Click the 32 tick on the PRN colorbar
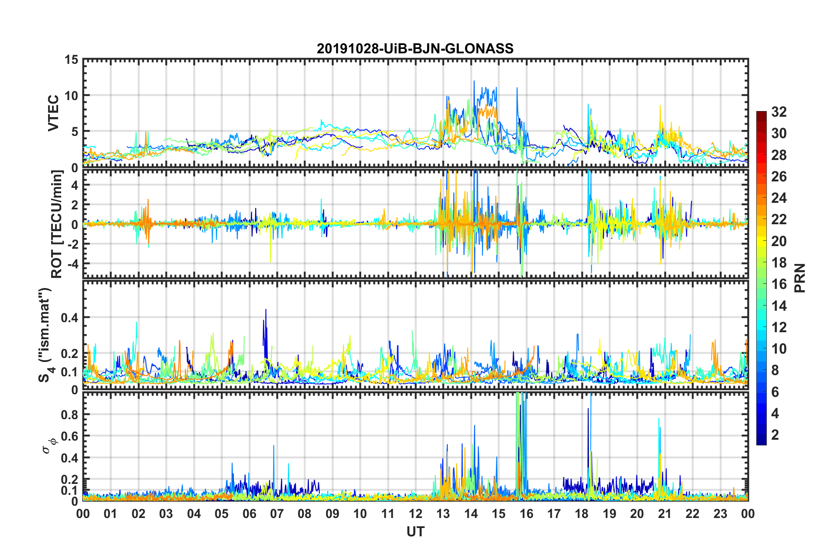 tap(779, 112)
